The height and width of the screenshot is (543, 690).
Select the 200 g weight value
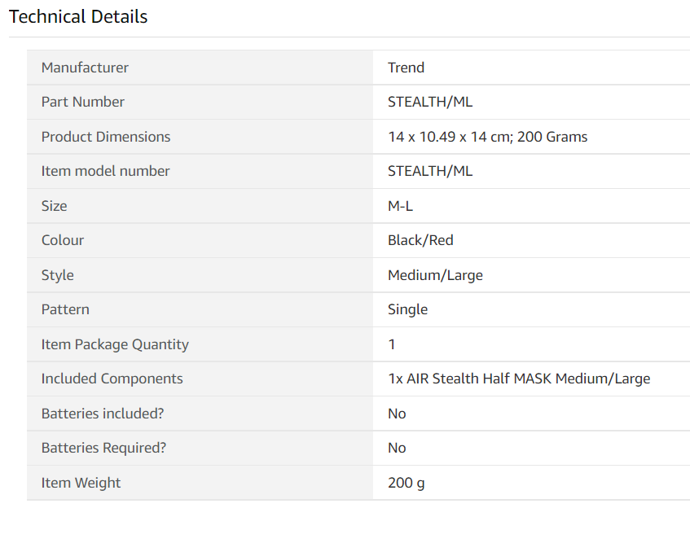[406, 483]
